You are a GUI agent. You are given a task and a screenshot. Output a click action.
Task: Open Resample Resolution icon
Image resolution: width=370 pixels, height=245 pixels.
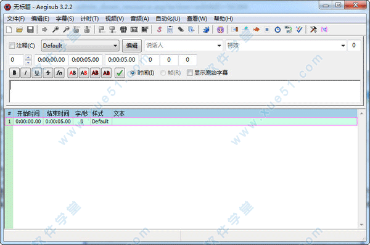[267, 30]
